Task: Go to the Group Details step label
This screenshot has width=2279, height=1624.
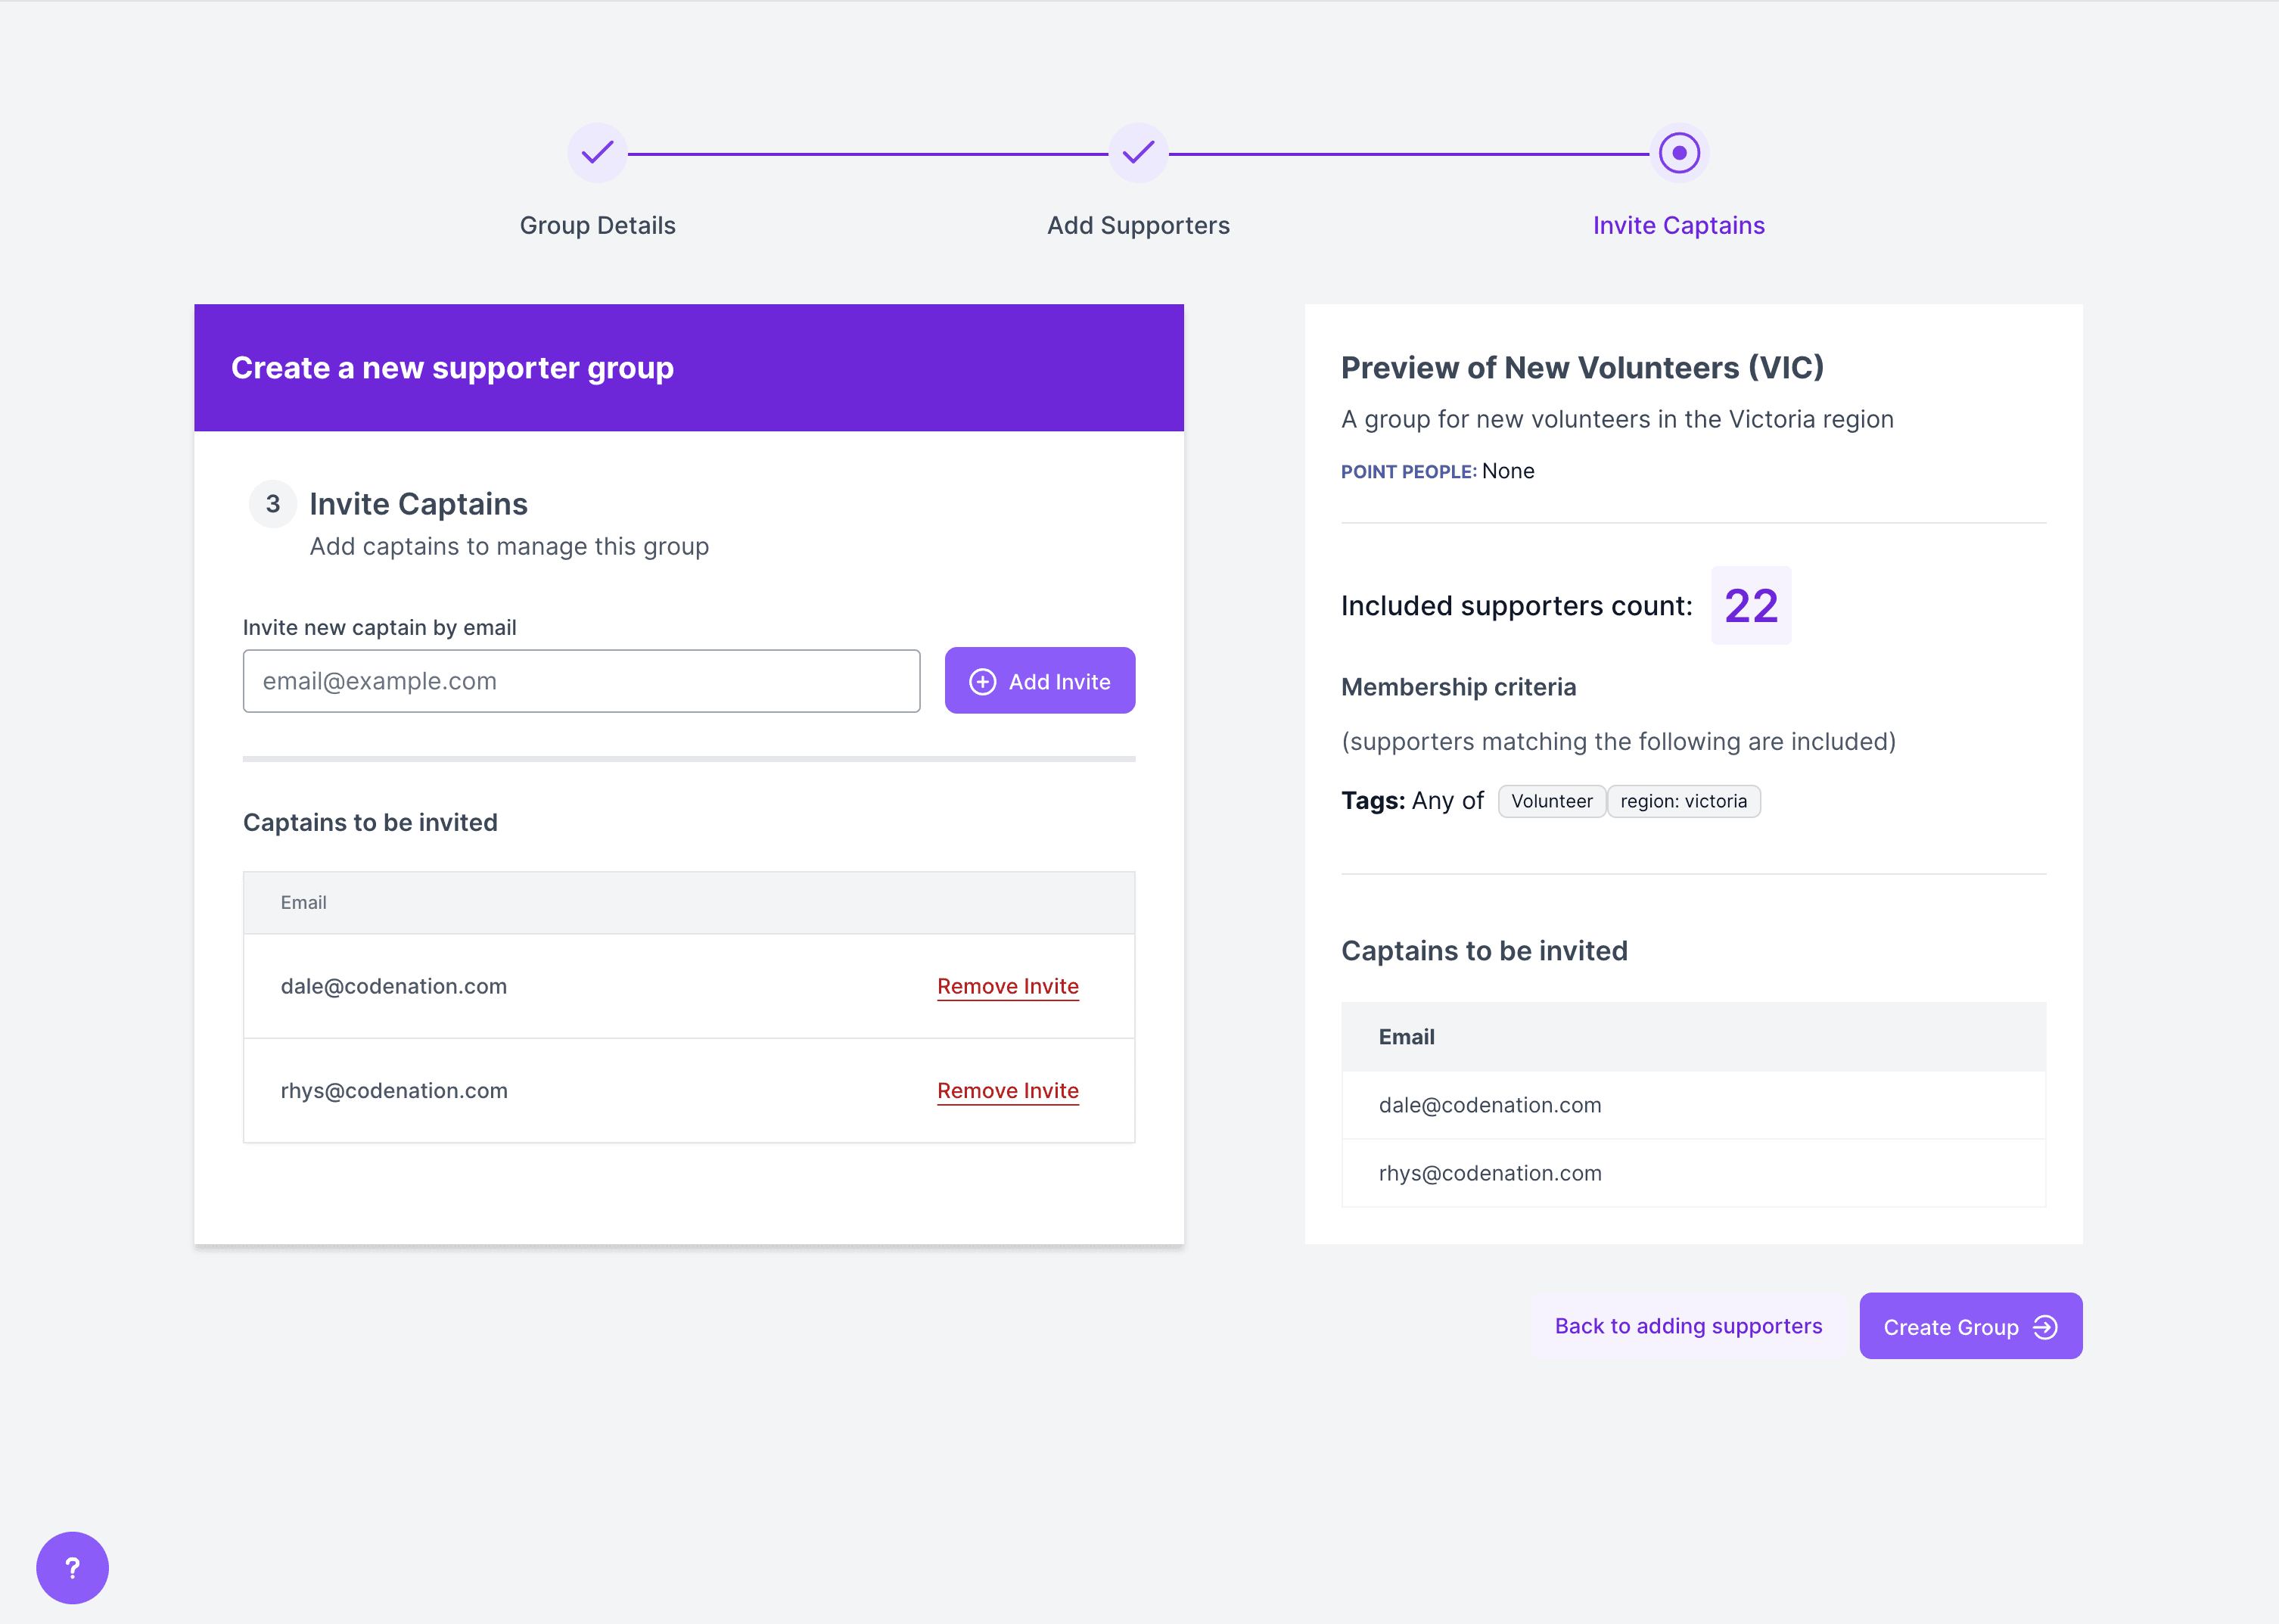Action: 597,226
